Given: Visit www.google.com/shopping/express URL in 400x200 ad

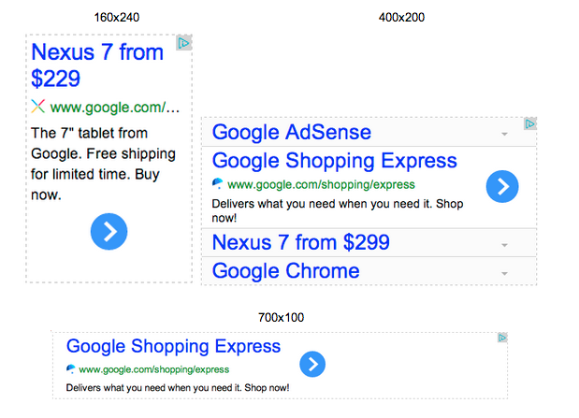Looking at the screenshot, I should pyautogui.click(x=321, y=184).
